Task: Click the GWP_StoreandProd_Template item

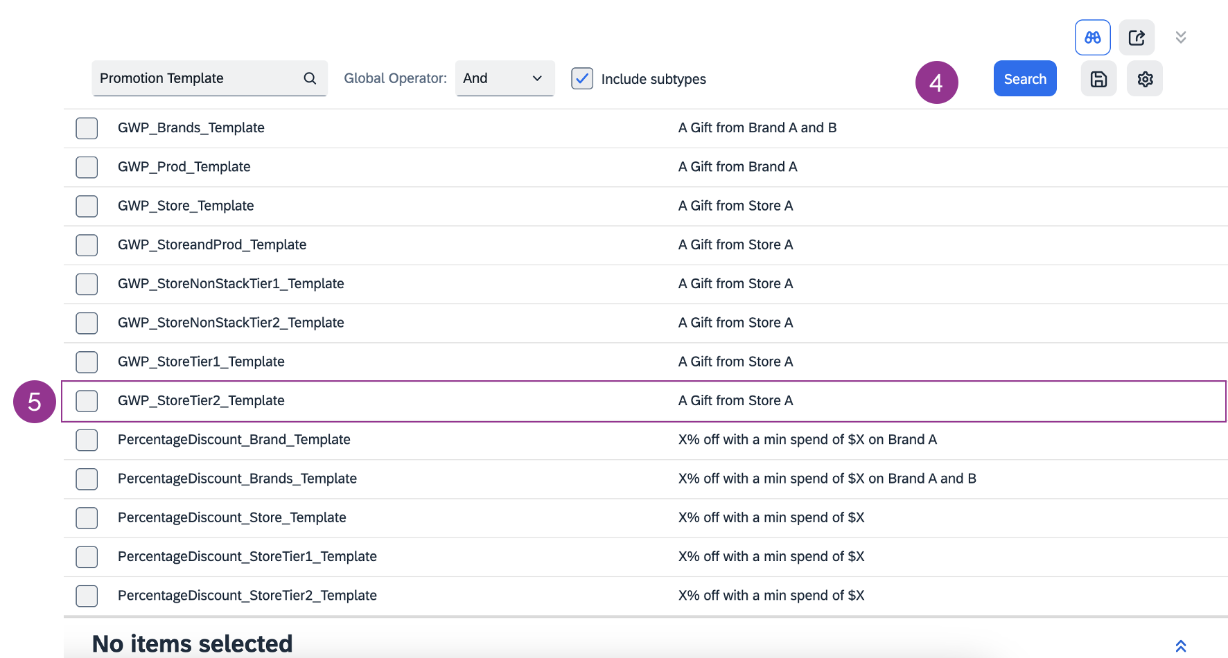Action: click(211, 244)
